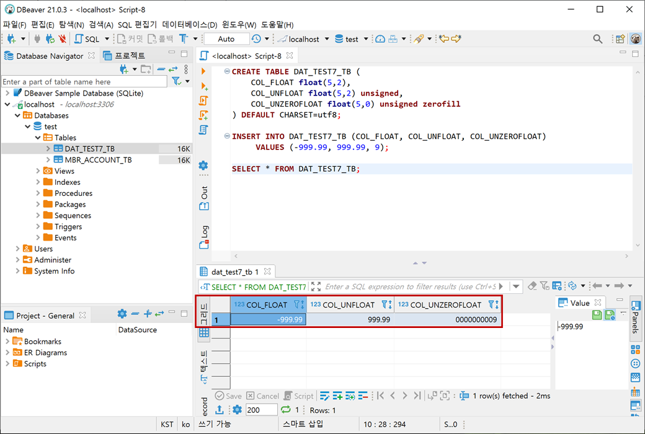Click the Reconnect plug icon with green arrow
The width and height of the screenshot is (645, 434).
50,39
